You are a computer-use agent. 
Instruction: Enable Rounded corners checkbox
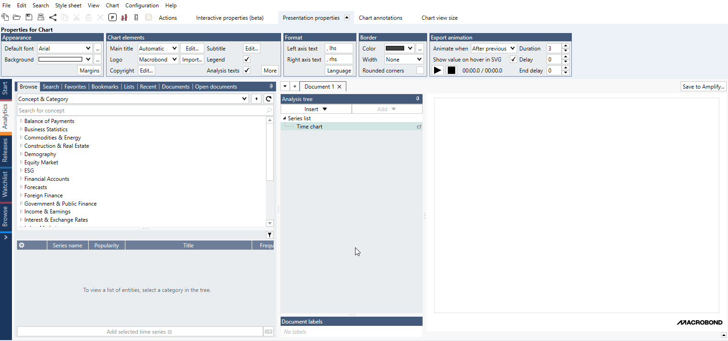420,70
